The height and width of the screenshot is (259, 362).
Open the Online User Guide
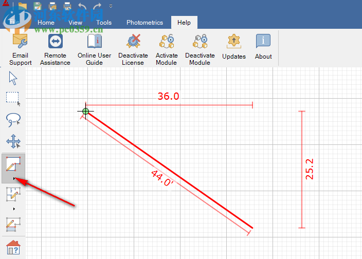pos(94,49)
